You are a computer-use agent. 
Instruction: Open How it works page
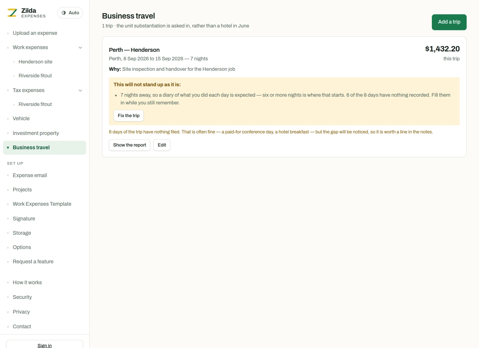click(x=27, y=283)
